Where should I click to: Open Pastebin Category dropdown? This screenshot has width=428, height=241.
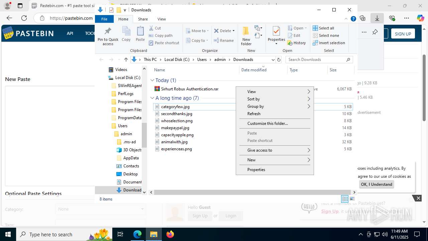(x=101, y=209)
